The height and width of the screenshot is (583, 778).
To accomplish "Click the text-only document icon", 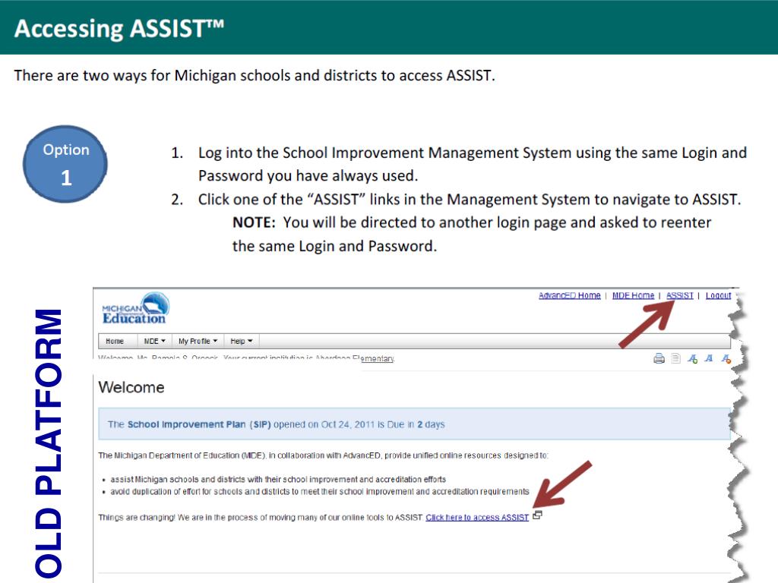I will (x=675, y=358).
